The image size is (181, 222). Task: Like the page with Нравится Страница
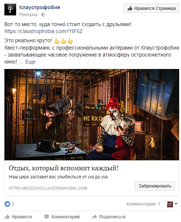coord(151,8)
